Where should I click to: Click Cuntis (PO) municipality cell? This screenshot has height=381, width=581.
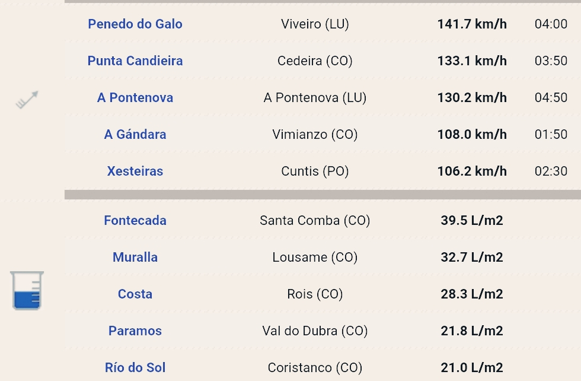tap(315, 171)
